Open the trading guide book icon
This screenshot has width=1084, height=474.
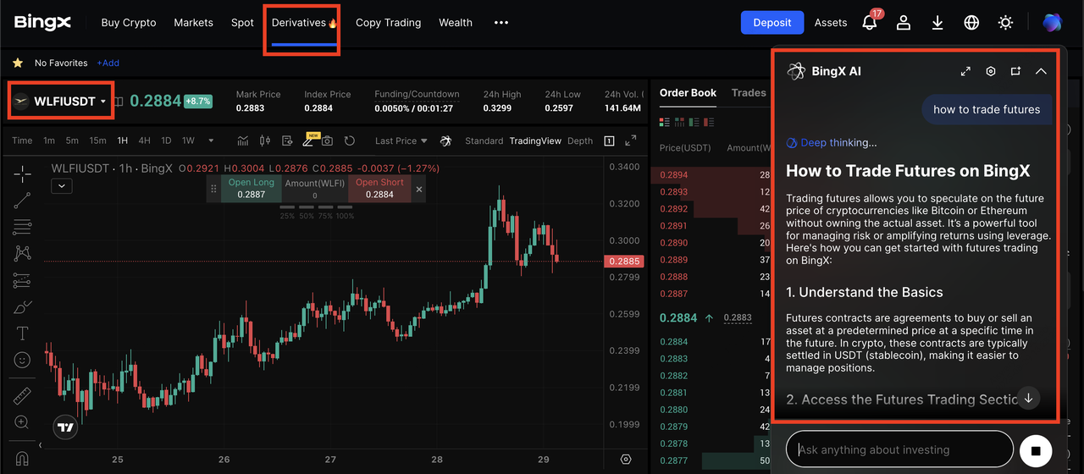[119, 102]
